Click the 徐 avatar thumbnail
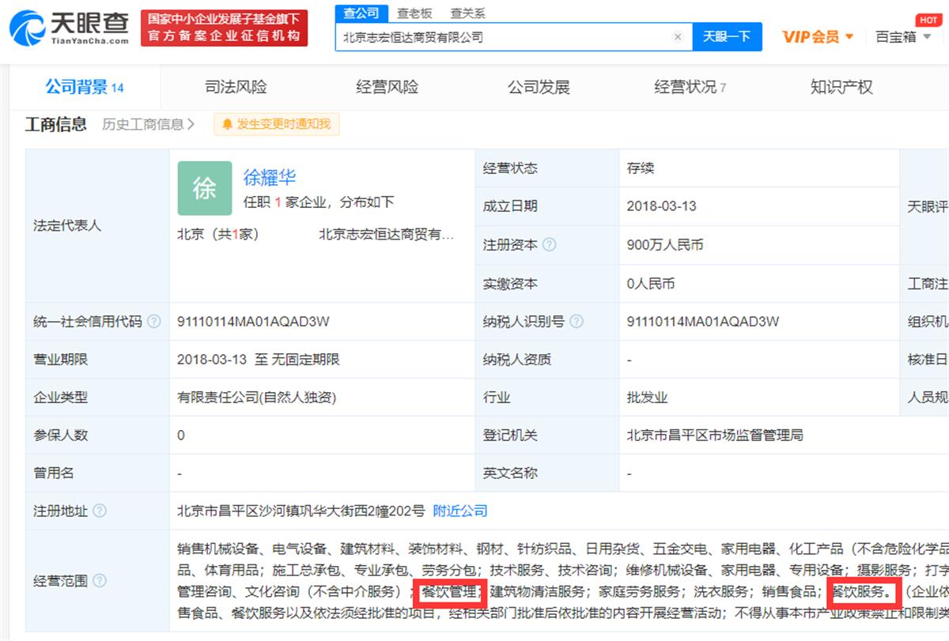The height and width of the screenshot is (641, 949). (x=205, y=188)
